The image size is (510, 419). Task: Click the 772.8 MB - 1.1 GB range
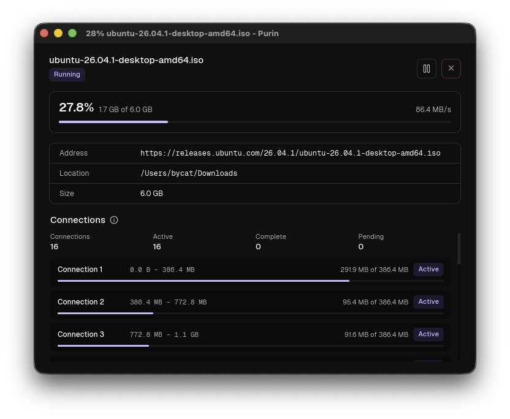pyautogui.click(x=164, y=335)
